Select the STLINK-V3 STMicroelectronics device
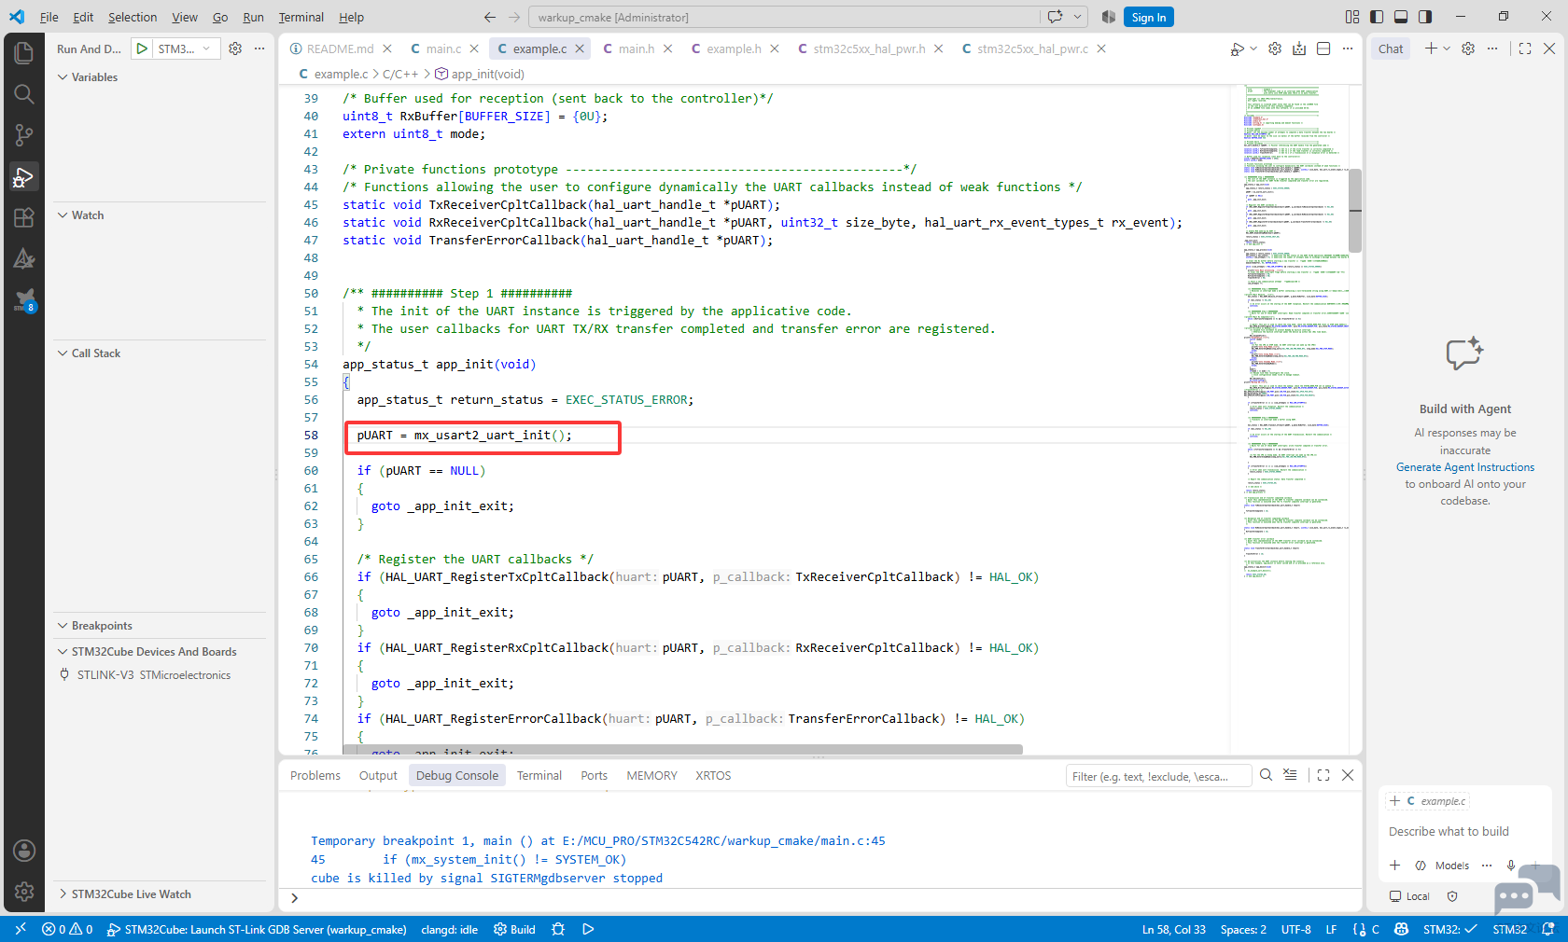 click(x=154, y=675)
